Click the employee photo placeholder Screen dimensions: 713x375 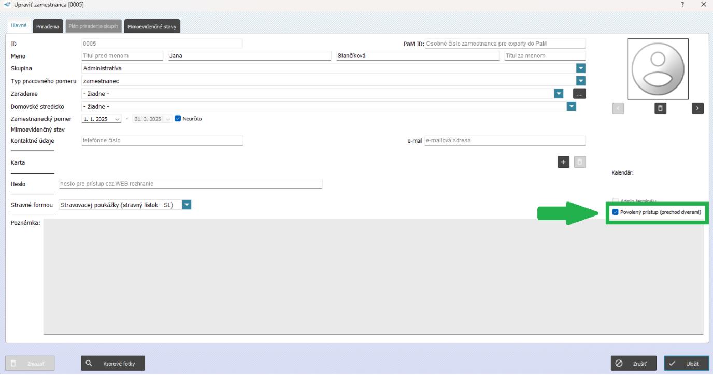pos(658,69)
